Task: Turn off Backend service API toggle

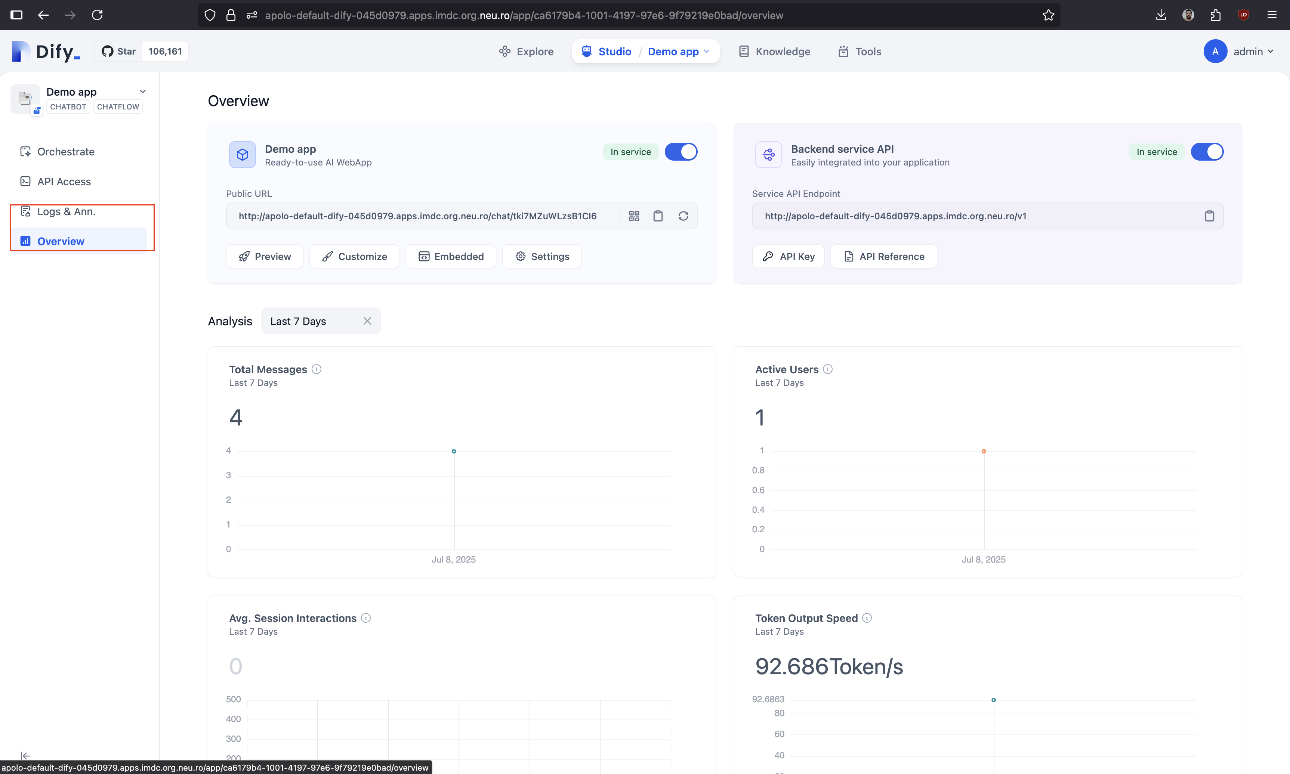Action: click(x=1207, y=152)
